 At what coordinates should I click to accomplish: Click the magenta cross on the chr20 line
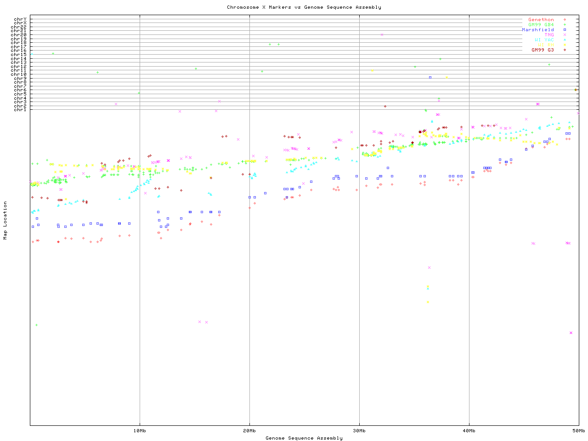tap(382, 34)
